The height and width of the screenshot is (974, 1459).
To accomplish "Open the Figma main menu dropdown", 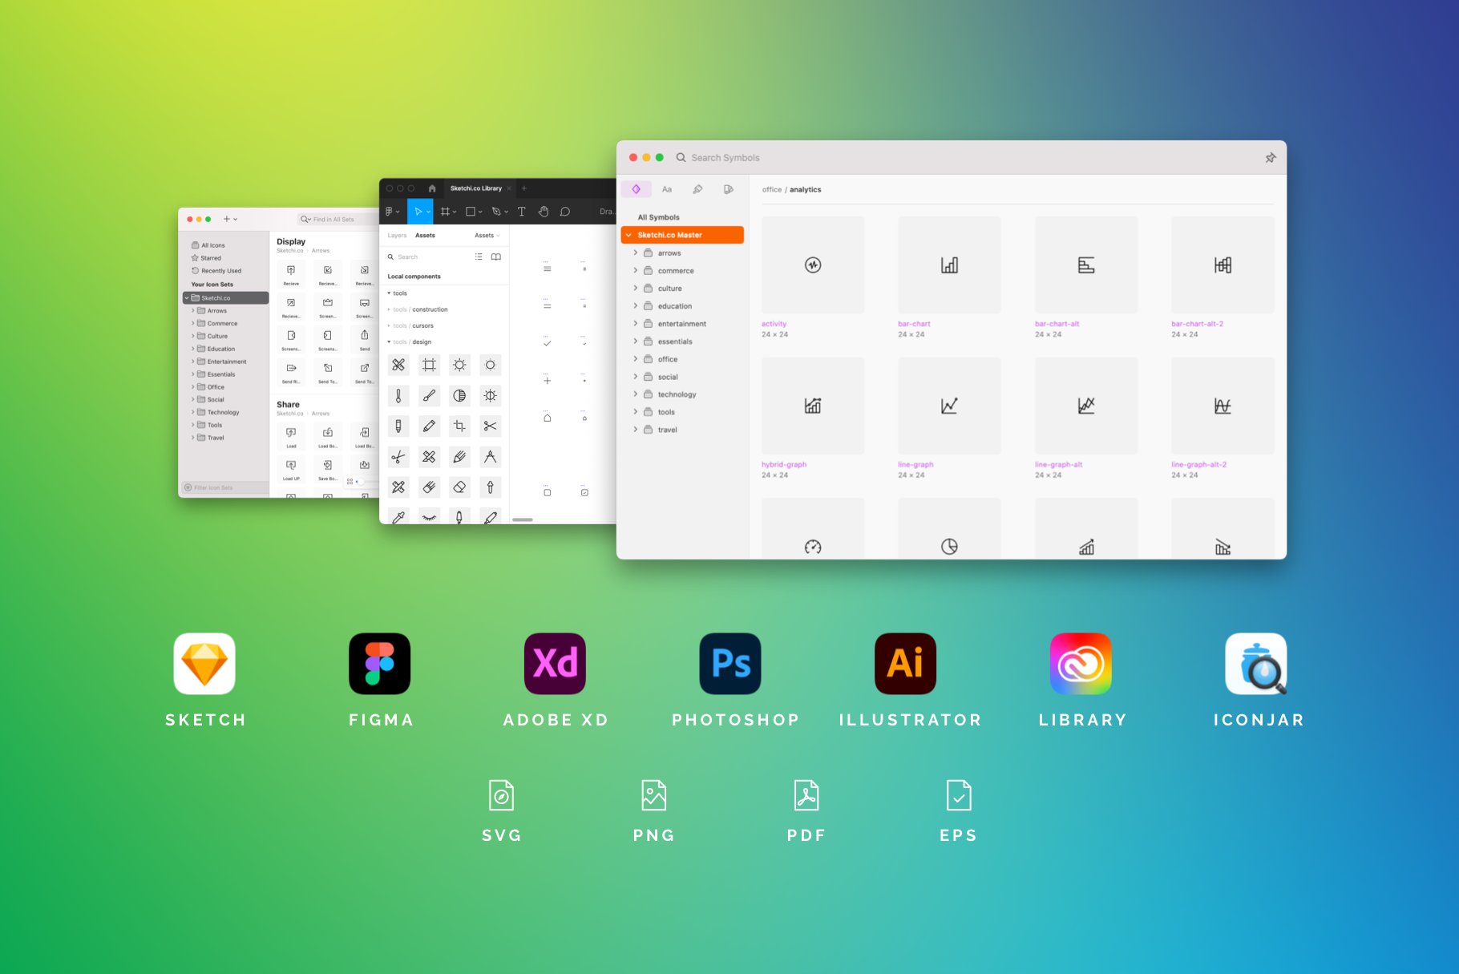I will 392,212.
